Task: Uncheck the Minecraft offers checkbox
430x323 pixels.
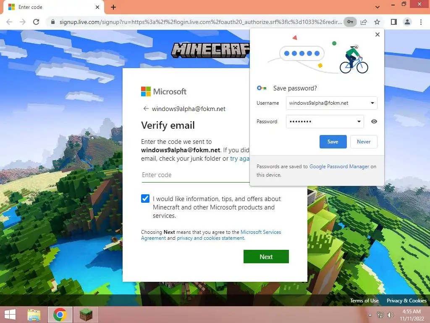Action: [145, 199]
